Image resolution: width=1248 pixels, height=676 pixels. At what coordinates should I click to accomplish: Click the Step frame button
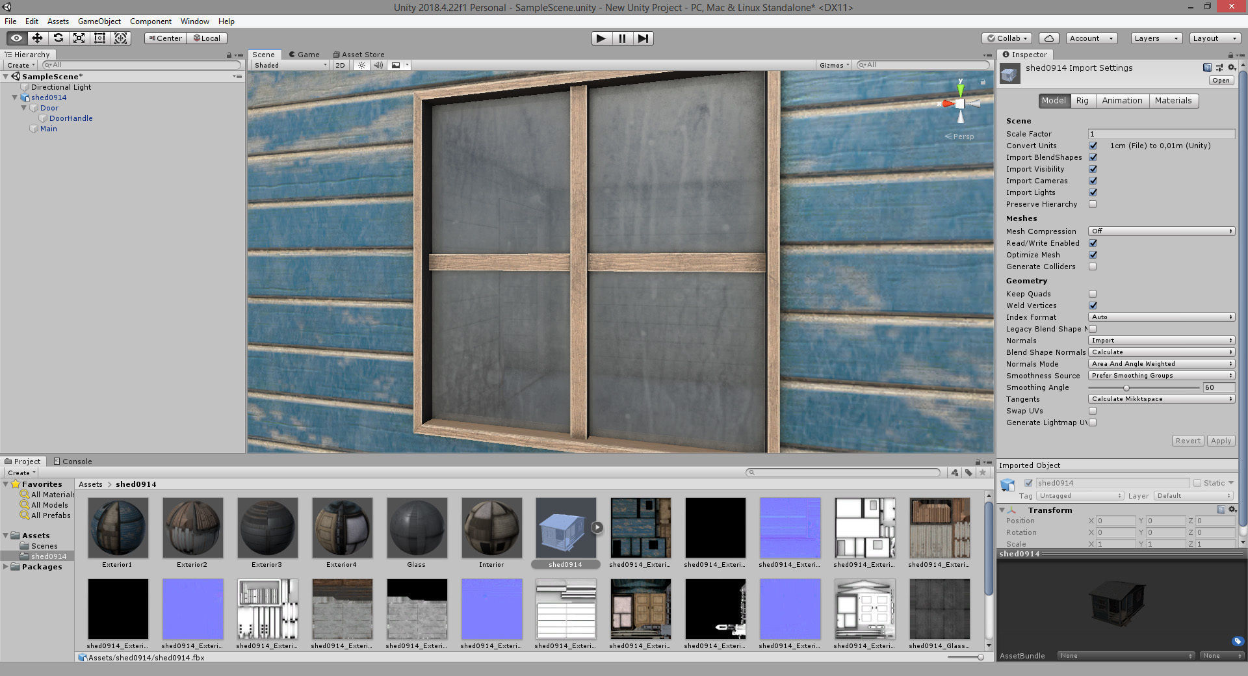click(x=643, y=38)
